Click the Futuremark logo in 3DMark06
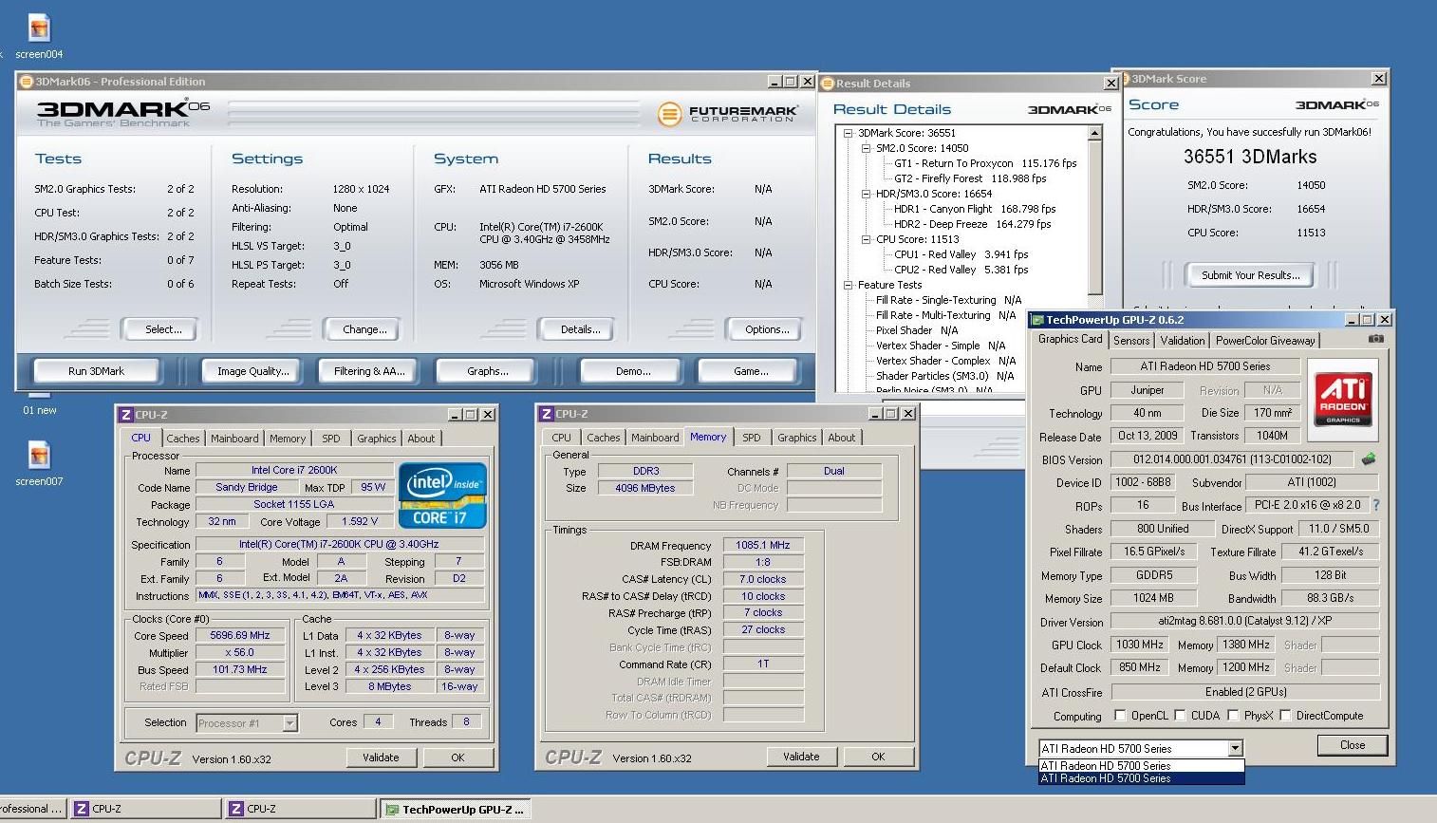 726,115
